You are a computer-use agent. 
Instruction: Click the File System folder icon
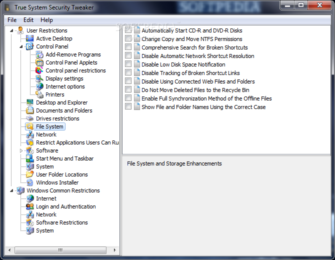29,126
